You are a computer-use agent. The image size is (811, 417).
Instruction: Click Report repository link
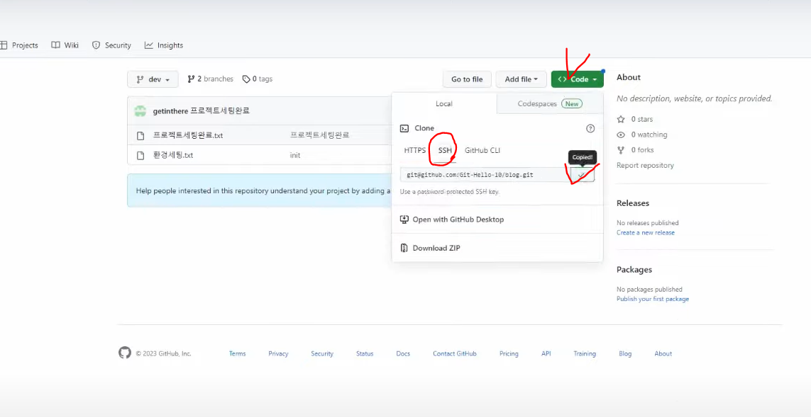click(x=645, y=166)
